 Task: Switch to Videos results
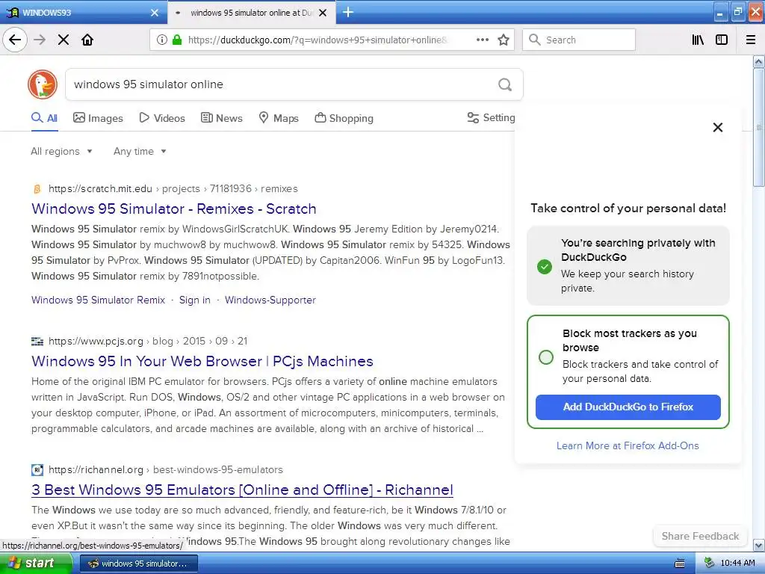click(162, 117)
